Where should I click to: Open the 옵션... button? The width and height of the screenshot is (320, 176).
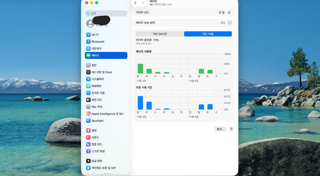[220, 129]
